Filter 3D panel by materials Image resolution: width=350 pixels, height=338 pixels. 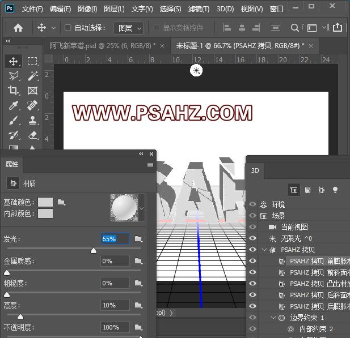click(x=322, y=190)
